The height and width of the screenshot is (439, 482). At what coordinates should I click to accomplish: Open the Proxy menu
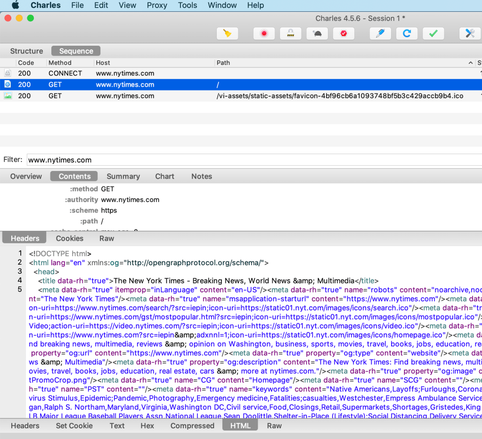tap(157, 5)
